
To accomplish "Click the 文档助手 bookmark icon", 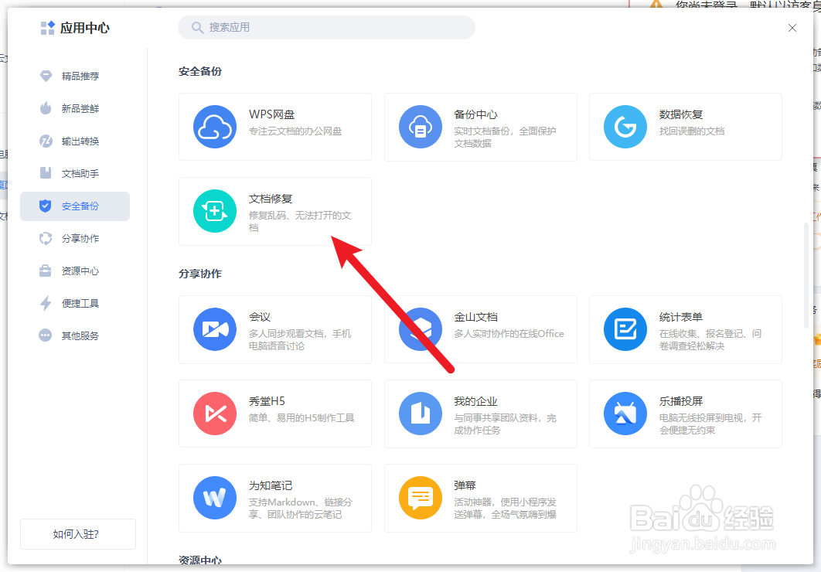I will click(46, 173).
